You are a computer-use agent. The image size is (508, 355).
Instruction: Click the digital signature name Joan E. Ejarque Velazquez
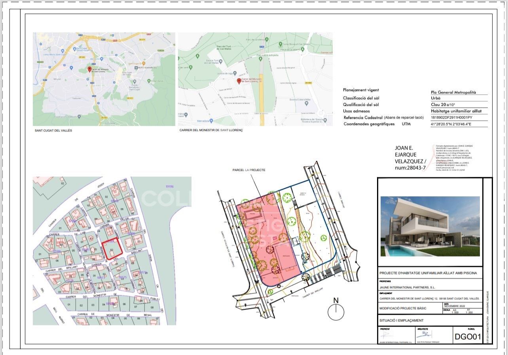(x=410, y=158)
